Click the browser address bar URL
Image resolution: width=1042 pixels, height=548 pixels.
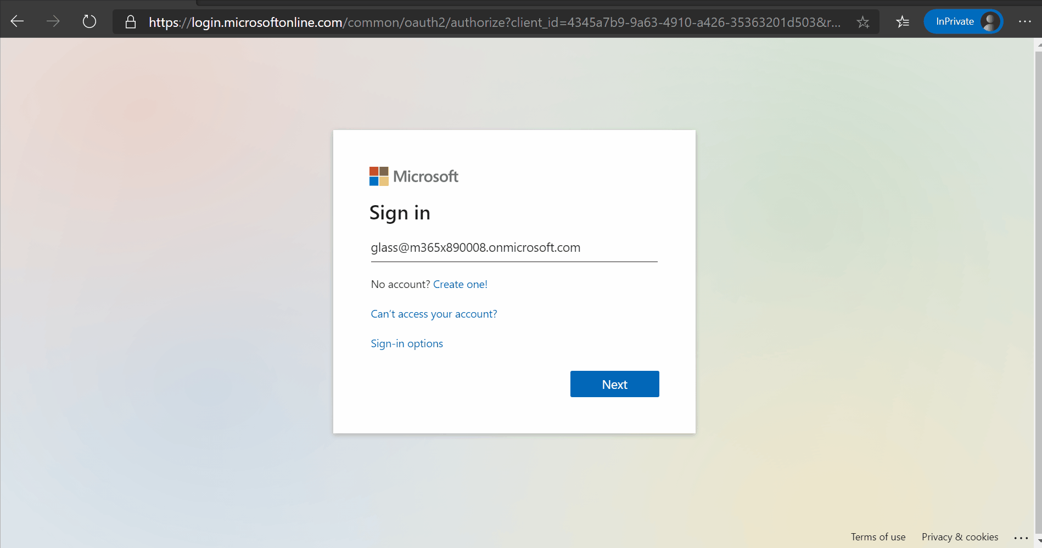494,22
